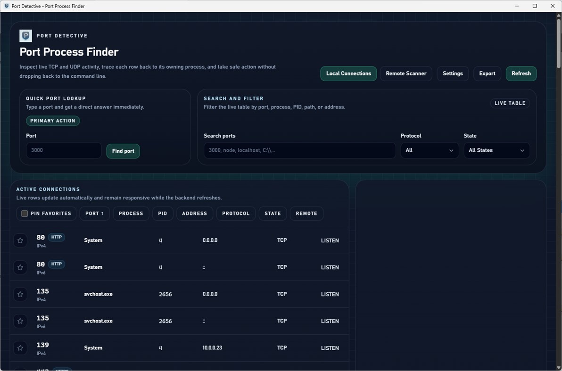Click the Port Detective logo icon
Screen dimensions: 562x371
click(x=25, y=36)
